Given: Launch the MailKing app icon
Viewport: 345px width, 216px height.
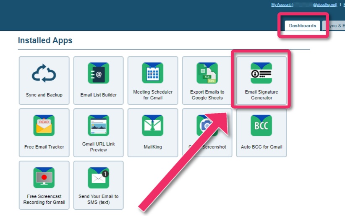Looking at the screenshot, I should (153, 125).
